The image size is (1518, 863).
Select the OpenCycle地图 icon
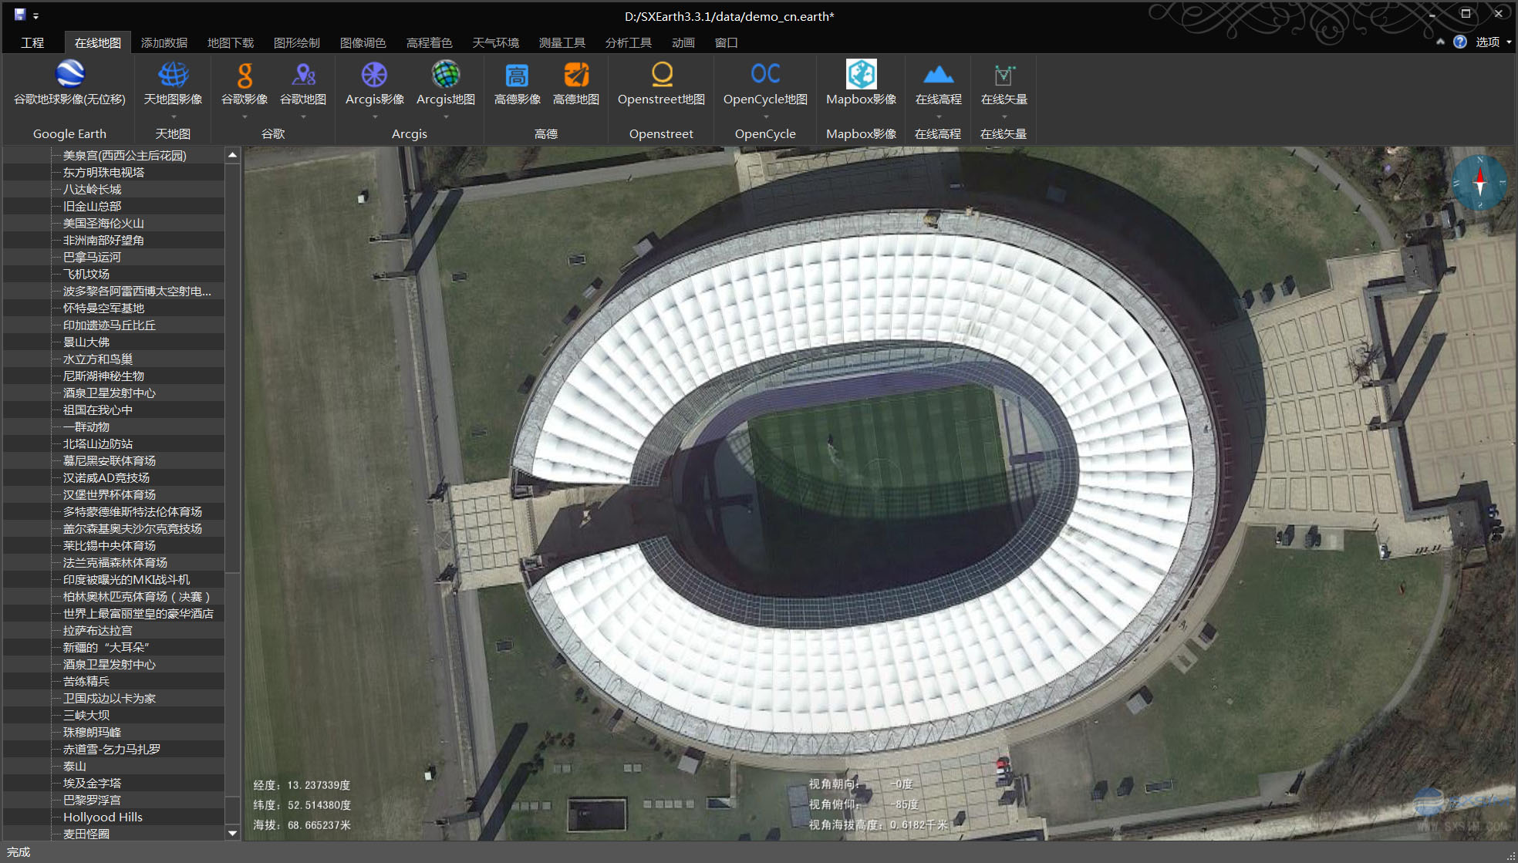765,74
